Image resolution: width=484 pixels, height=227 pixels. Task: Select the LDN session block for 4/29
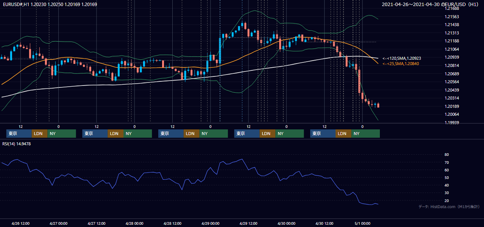point(267,134)
